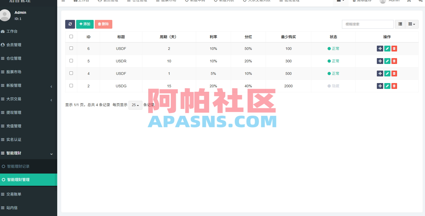The height and width of the screenshot is (216, 425).
Task: Expand the 大宗交易 sidebar menu
Action: click(x=28, y=99)
